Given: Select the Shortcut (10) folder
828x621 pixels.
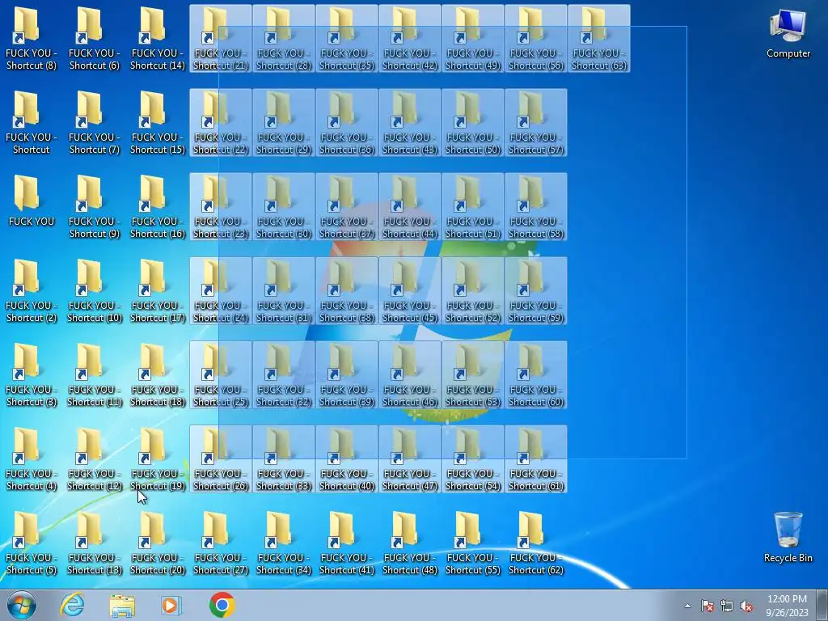Looking at the screenshot, I should click(95, 291).
